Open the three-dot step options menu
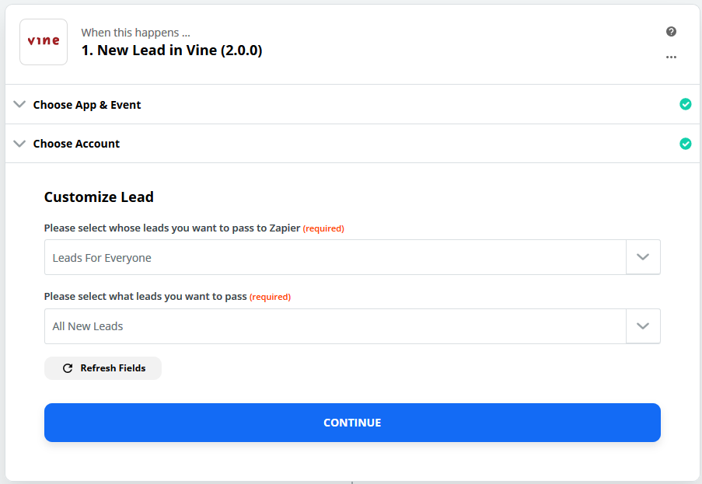 (671, 57)
